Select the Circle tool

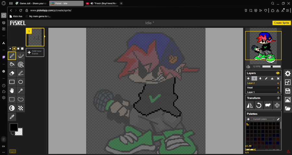pyautogui.click(x=20, y=82)
